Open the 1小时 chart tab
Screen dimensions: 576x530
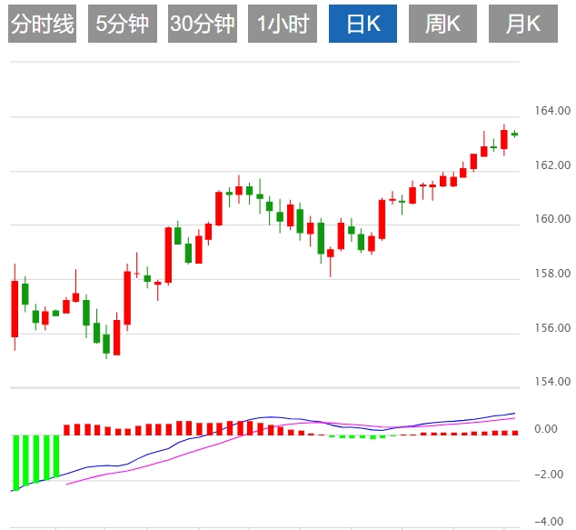283,24
